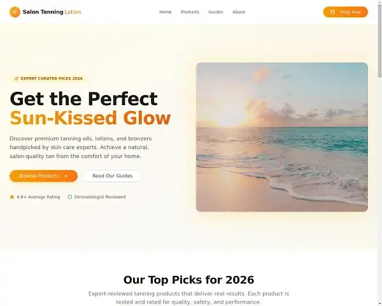Screen dimensions: 382x306
Task: Click the shield icon beside Dermatologist Reviewed
Action: pos(69,197)
